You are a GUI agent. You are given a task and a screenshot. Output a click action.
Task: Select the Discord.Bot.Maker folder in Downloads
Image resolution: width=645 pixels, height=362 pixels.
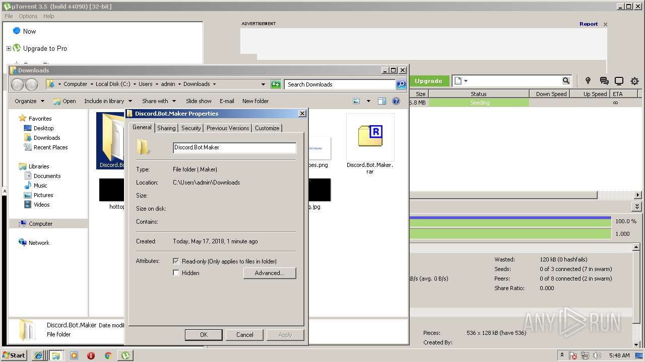(111, 141)
